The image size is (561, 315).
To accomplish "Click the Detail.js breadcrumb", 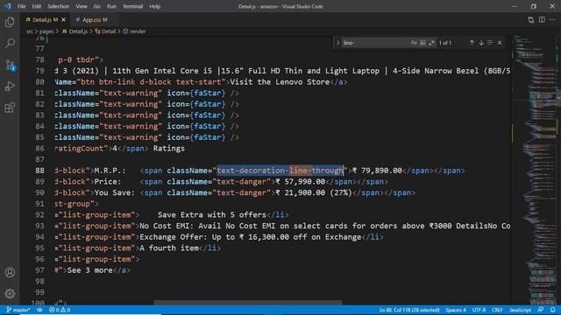I will pos(75,31).
